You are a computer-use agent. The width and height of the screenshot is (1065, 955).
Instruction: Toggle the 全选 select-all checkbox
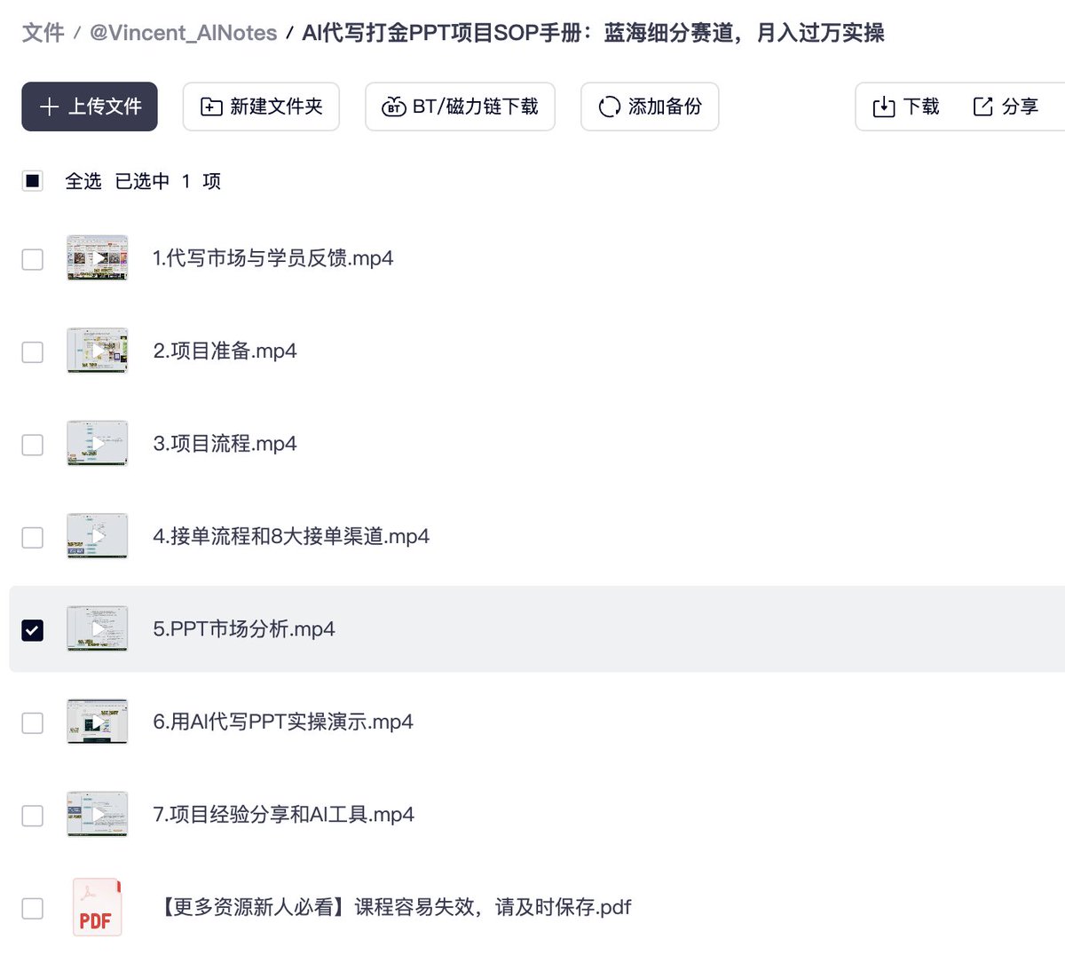[33, 181]
